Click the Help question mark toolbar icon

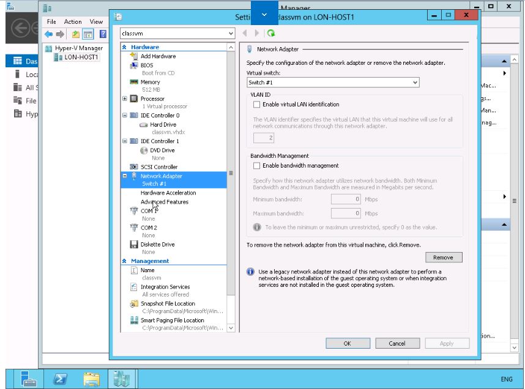(103, 34)
